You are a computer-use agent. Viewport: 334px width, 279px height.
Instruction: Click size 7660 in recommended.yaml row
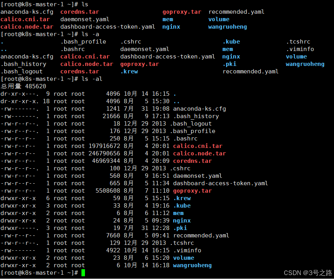tap(113, 235)
